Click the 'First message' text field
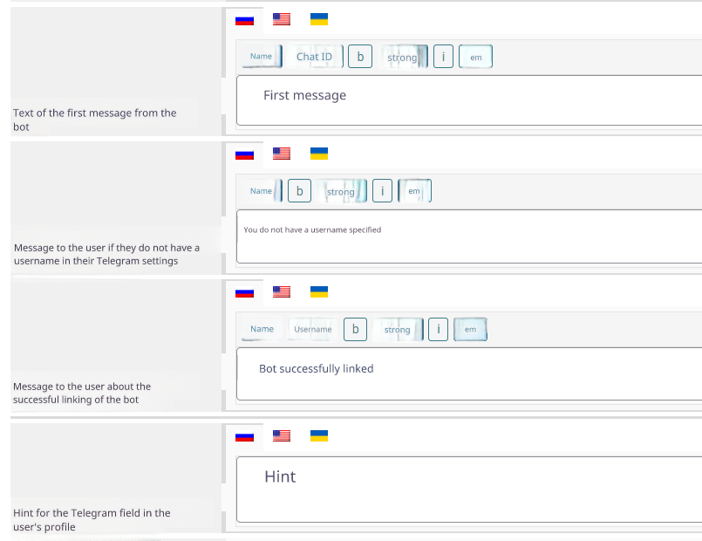Viewport: 702px width, 541px height. [x=468, y=100]
